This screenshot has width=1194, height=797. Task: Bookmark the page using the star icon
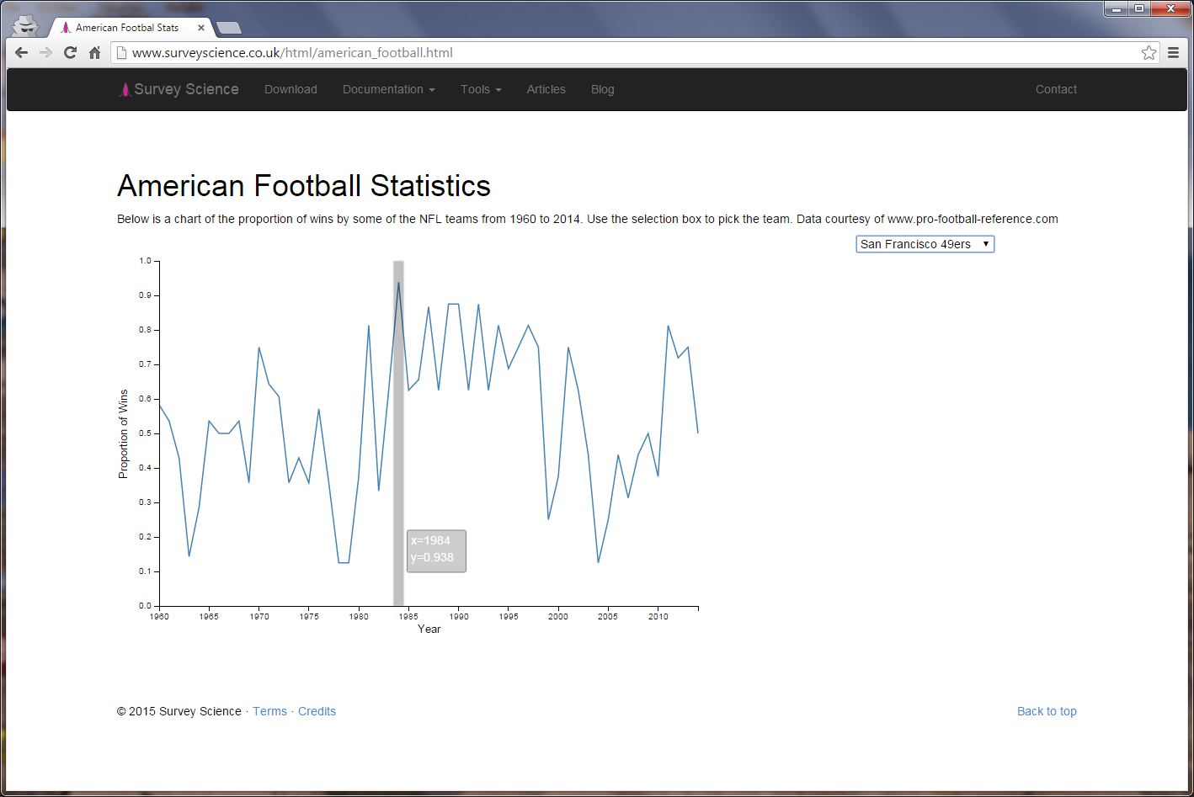coord(1149,52)
